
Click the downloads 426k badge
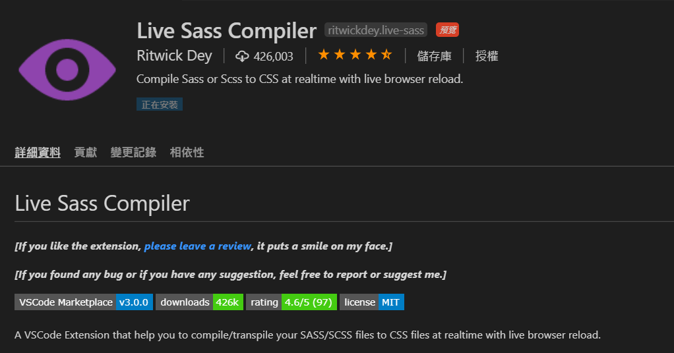coord(199,302)
